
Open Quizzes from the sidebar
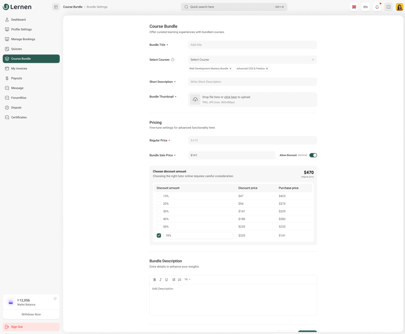pyautogui.click(x=17, y=49)
